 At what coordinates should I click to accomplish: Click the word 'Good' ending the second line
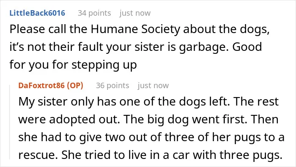[247, 47]
